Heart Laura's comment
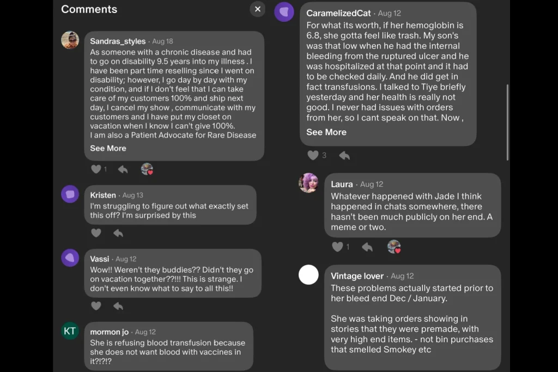The image size is (558, 372). (x=337, y=247)
